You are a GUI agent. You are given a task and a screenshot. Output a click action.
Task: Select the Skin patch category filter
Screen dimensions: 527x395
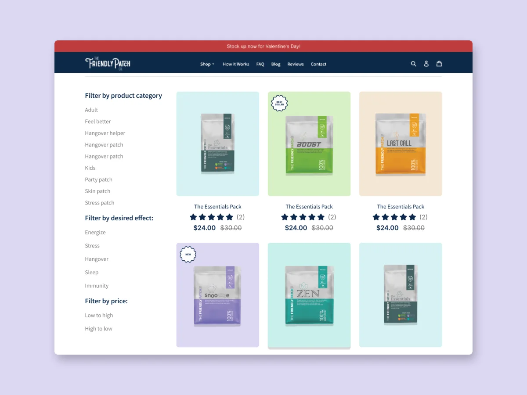pos(97,191)
